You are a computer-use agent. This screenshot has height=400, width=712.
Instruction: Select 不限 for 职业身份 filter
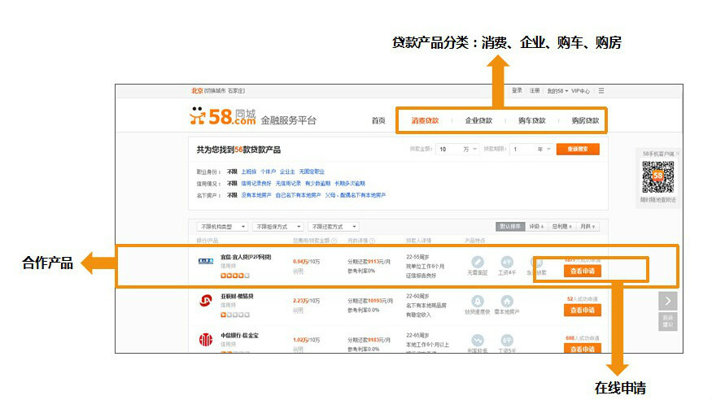click(x=232, y=172)
